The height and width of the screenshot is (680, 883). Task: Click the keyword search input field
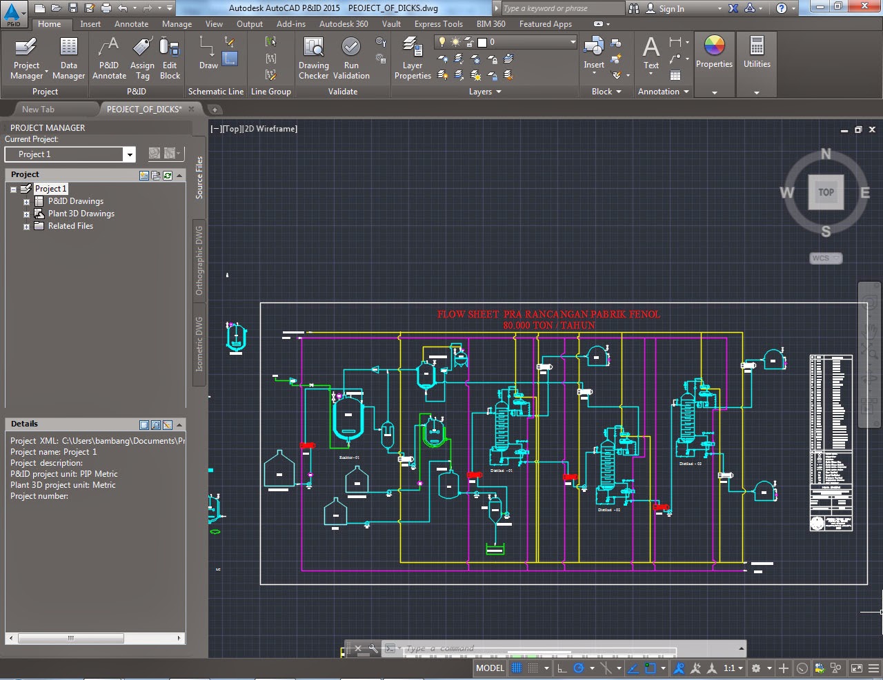click(562, 8)
